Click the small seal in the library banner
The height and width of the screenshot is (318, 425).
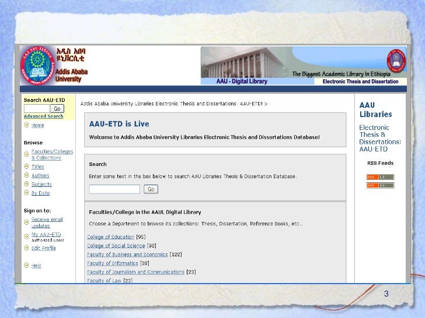tap(396, 61)
